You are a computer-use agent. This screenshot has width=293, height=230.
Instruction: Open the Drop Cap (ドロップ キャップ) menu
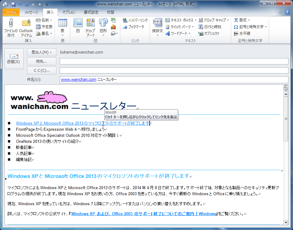click(x=214, y=20)
